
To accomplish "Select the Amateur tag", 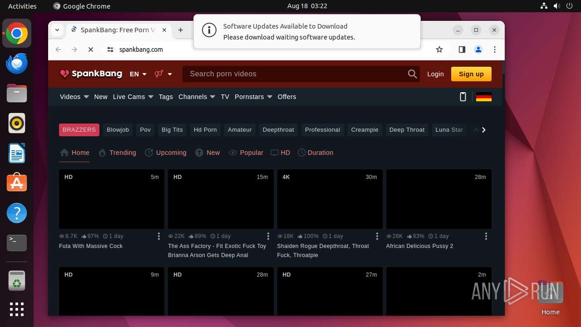I will click(x=240, y=130).
